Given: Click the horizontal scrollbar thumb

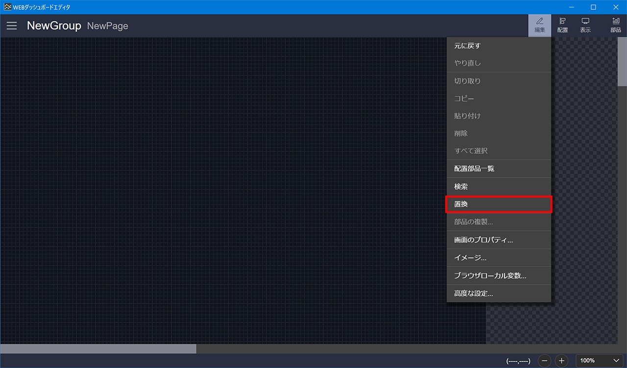Looking at the screenshot, I should [98, 349].
